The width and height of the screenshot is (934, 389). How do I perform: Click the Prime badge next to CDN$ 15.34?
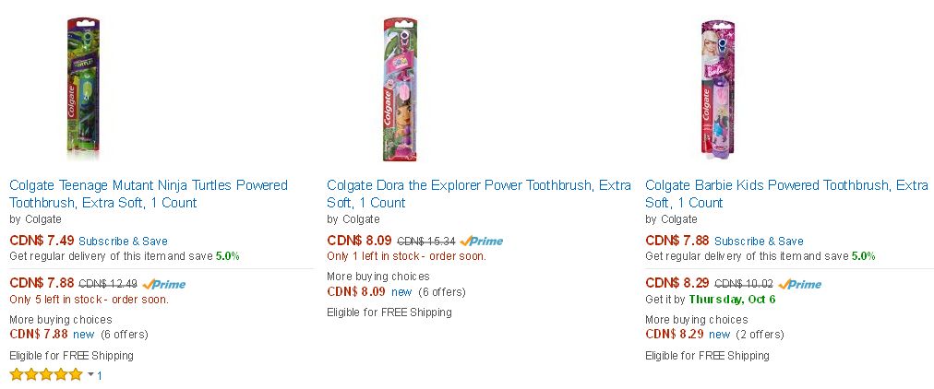(x=481, y=241)
